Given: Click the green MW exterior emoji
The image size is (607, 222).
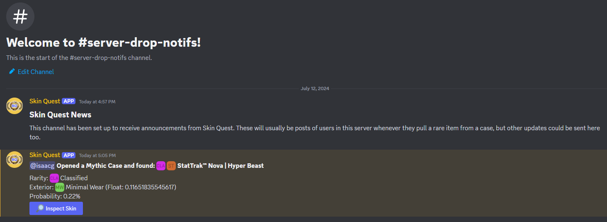Looking at the screenshot, I should click(x=60, y=187).
